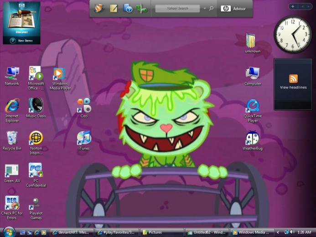
Task: Open the help icon in HP Advisor dock
Action: 128,9
